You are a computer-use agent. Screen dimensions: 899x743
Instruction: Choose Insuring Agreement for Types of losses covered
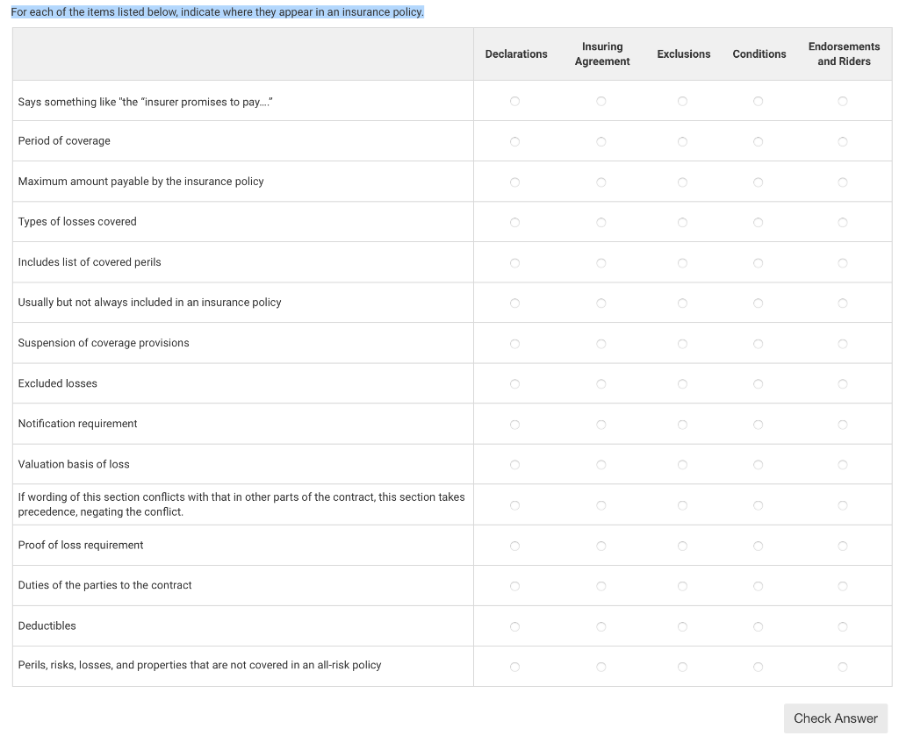[601, 222]
